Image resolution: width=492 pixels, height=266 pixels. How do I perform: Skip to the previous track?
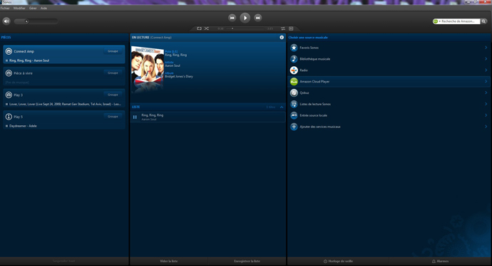pyautogui.click(x=232, y=18)
